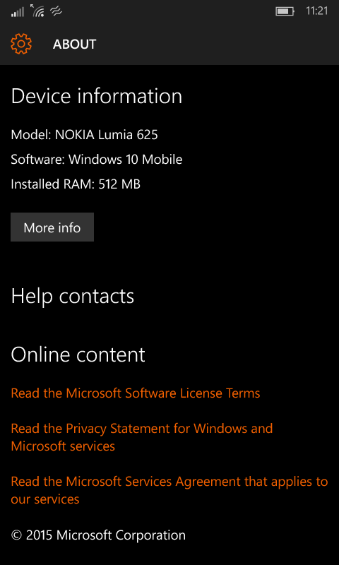Tap the 11:21 clock in status bar
339x565 pixels.
click(x=317, y=11)
